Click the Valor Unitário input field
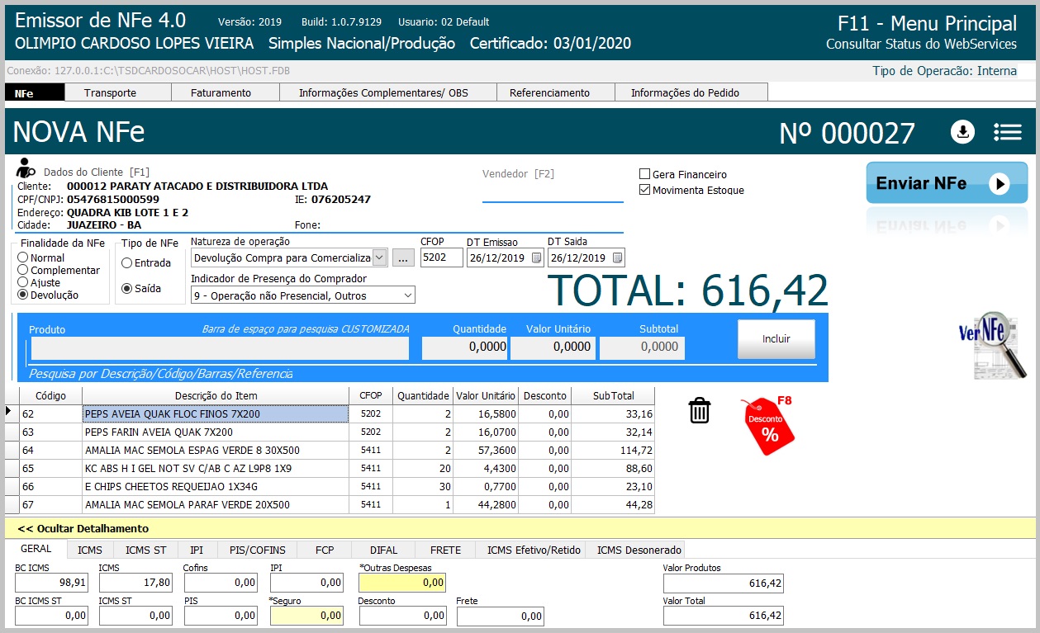 click(x=553, y=348)
